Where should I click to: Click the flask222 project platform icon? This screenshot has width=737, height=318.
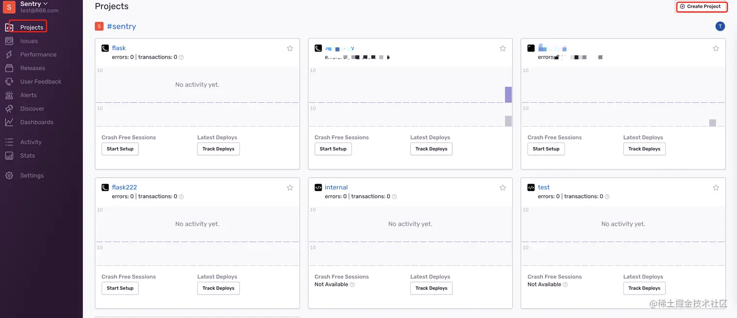[x=105, y=187]
